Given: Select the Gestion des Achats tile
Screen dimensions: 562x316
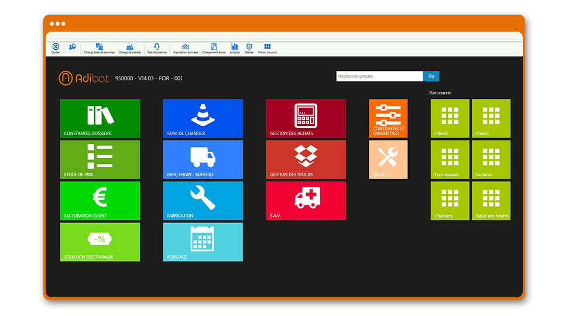Looking at the screenshot, I should pos(306,118).
